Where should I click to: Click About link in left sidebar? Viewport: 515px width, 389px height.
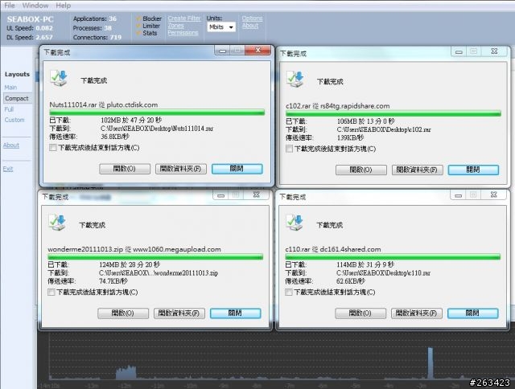click(x=11, y=145)
